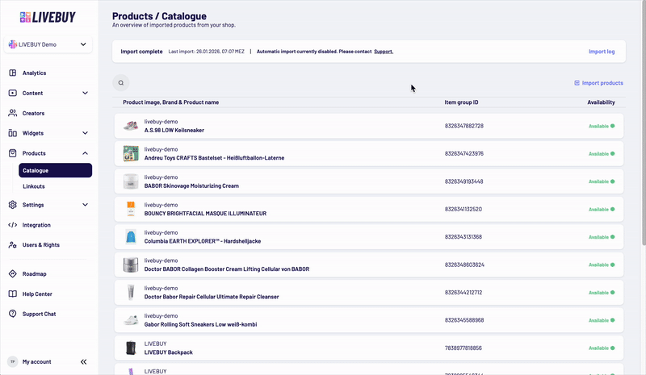Click the Import products icon
The height and width of the screenshot is (375, 646).
coord(577,83)
